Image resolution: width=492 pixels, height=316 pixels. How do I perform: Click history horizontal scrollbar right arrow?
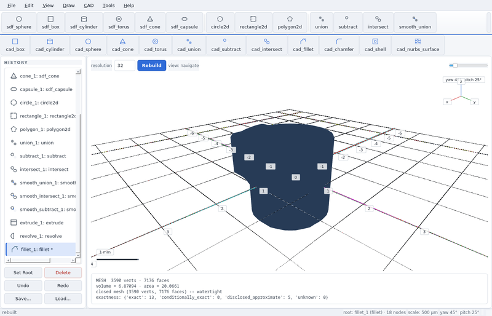(x=73, y=261)
